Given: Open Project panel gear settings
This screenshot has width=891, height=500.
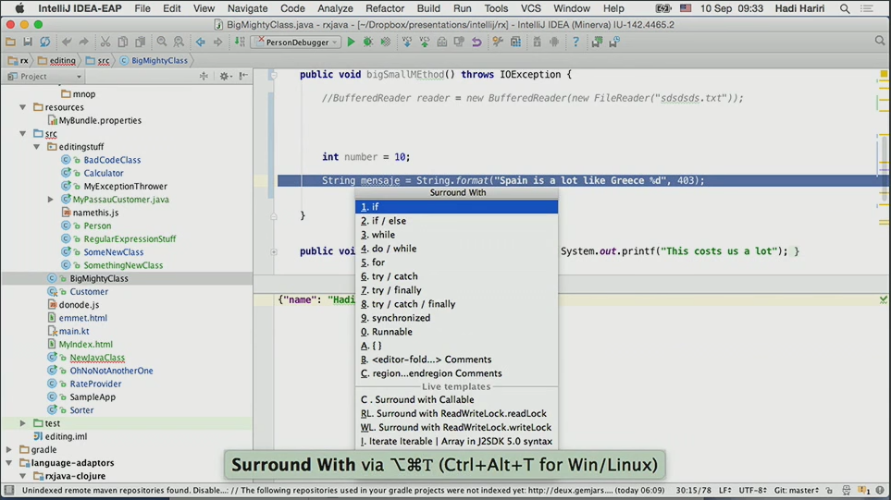Looking at the screenshot, I should tap(225, 76).
